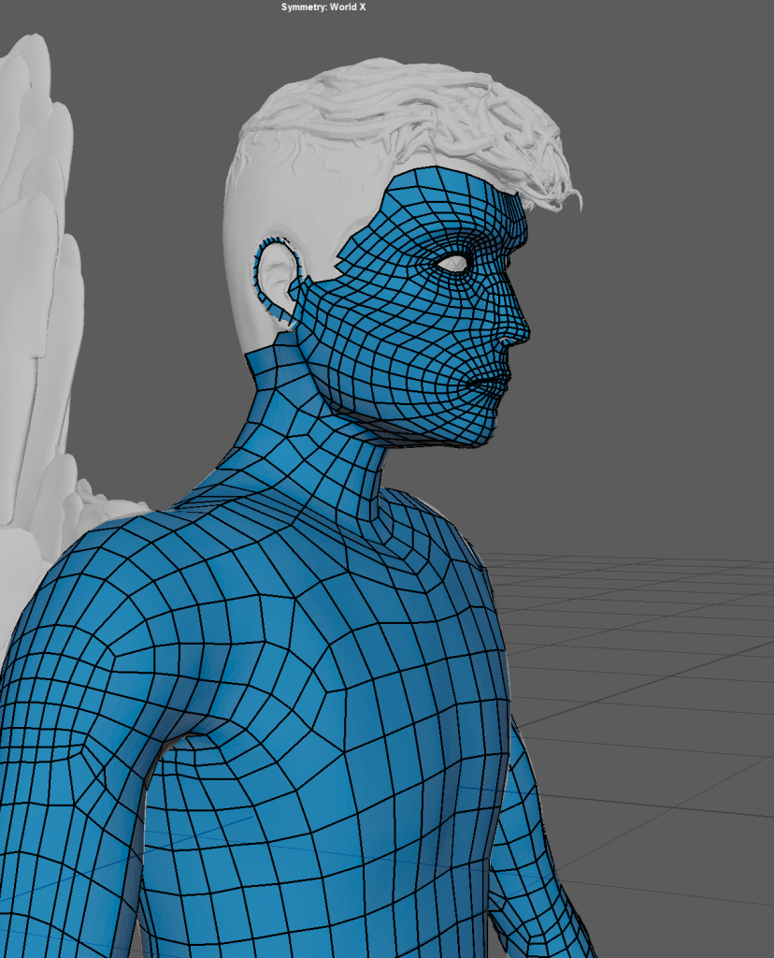Screen dimensions: 774x958
Task: Select the small feathers behind the shoulder
Action: pos(103,505)
